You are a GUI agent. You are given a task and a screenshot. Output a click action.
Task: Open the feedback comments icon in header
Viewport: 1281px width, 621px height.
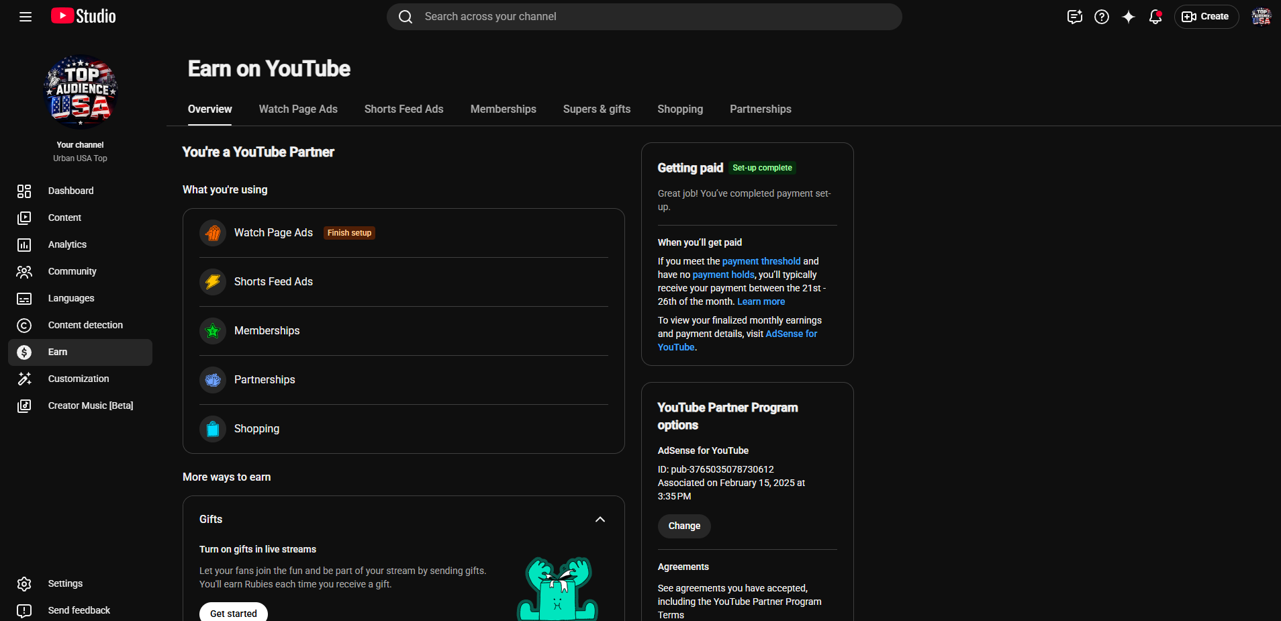(1075, 17)
